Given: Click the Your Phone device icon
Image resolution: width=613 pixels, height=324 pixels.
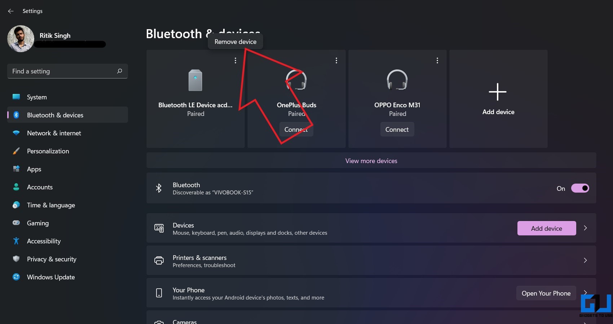Looking at the screenshot, I should (159, 293).
